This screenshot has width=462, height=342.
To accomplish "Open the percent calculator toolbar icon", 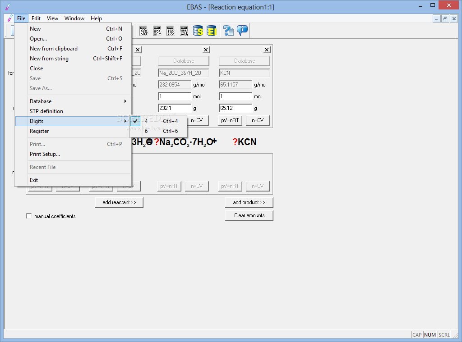I will [171, 31].
